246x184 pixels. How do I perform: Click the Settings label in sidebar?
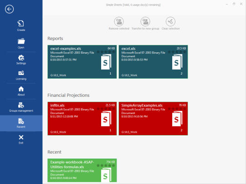21,63
